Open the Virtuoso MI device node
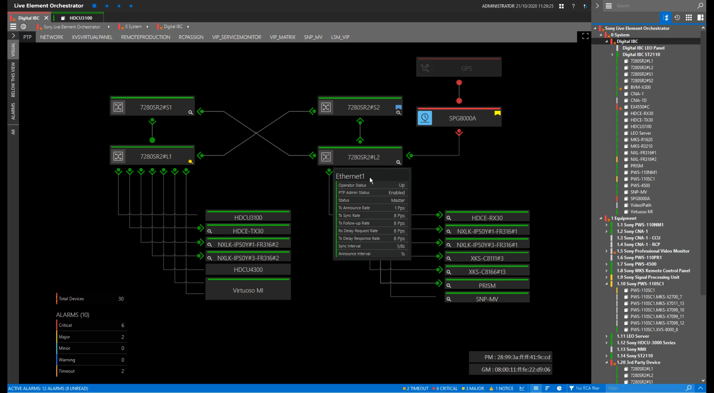 pos(248,289)
